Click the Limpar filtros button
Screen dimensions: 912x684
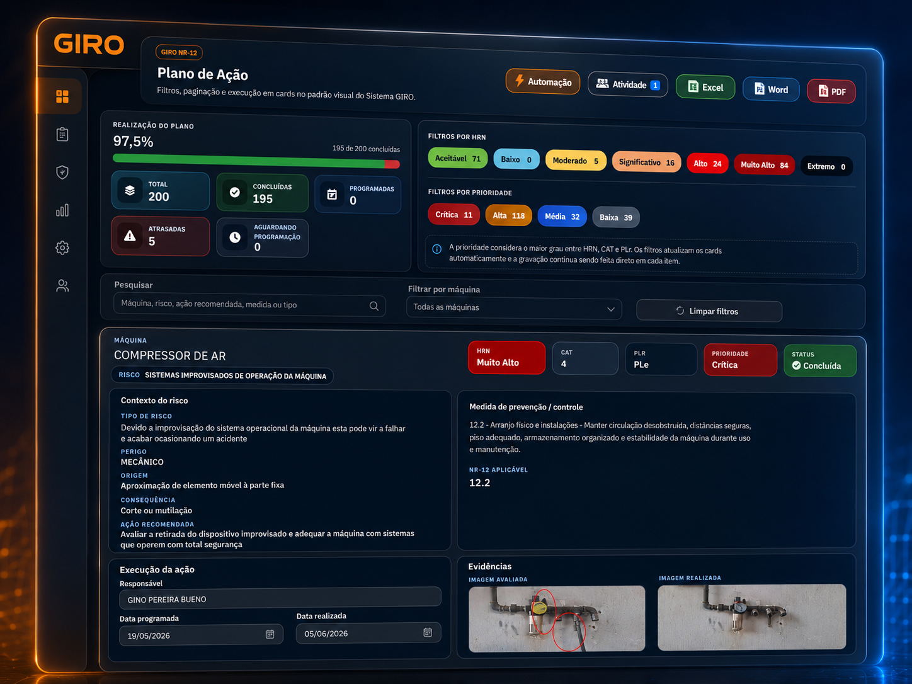(709, 311)
